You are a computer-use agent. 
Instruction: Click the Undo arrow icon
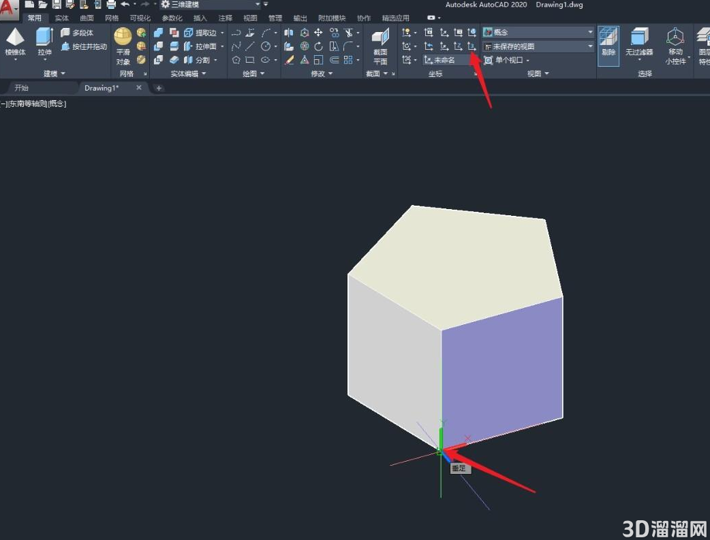pyautogui.click(x=125, y=5)
